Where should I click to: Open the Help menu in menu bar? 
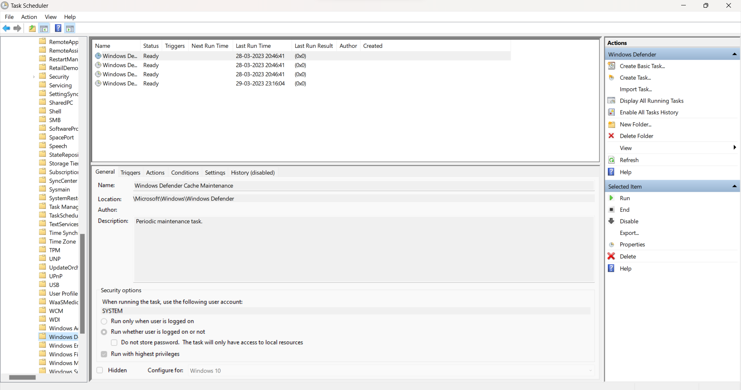click(x=70, y=17)
